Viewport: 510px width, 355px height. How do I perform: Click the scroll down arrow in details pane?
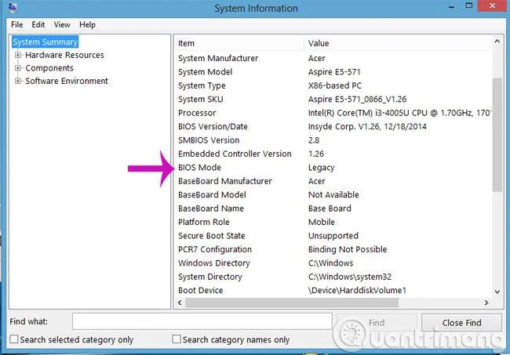click(x=497, y=292)
